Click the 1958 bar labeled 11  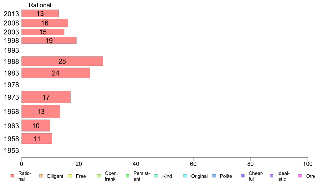coord(37,139)
